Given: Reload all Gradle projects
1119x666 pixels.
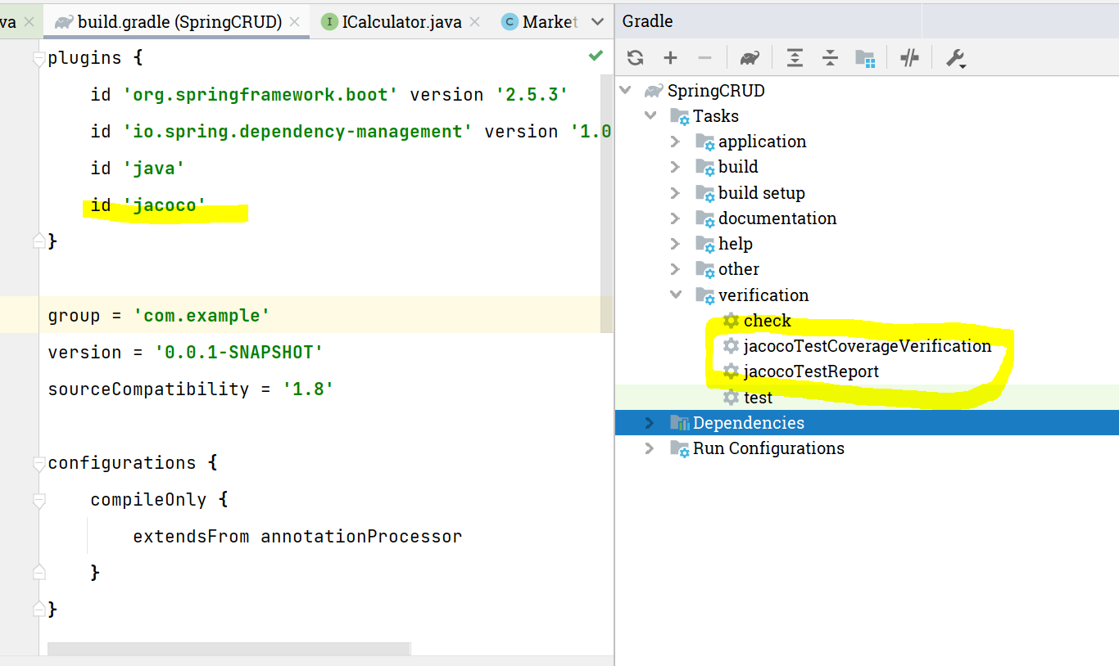Looking at the screenshot, I should (x=635, y=57).
